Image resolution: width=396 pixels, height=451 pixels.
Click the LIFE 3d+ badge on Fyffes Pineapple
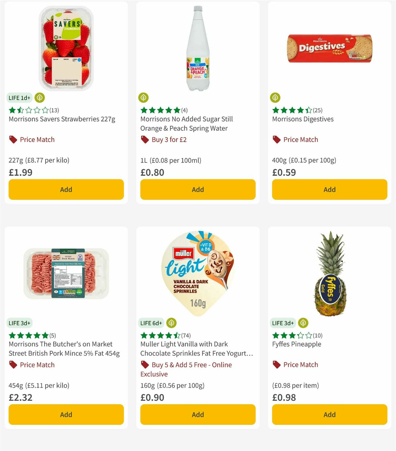(x=283, y=323)
